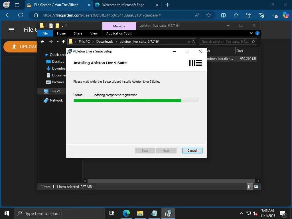Open the Edge tab actions menu
The height and width of the screenshot is (219, 292).
17,5
